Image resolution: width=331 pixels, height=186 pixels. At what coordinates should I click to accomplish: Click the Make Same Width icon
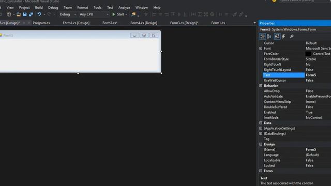coord(193,14)
